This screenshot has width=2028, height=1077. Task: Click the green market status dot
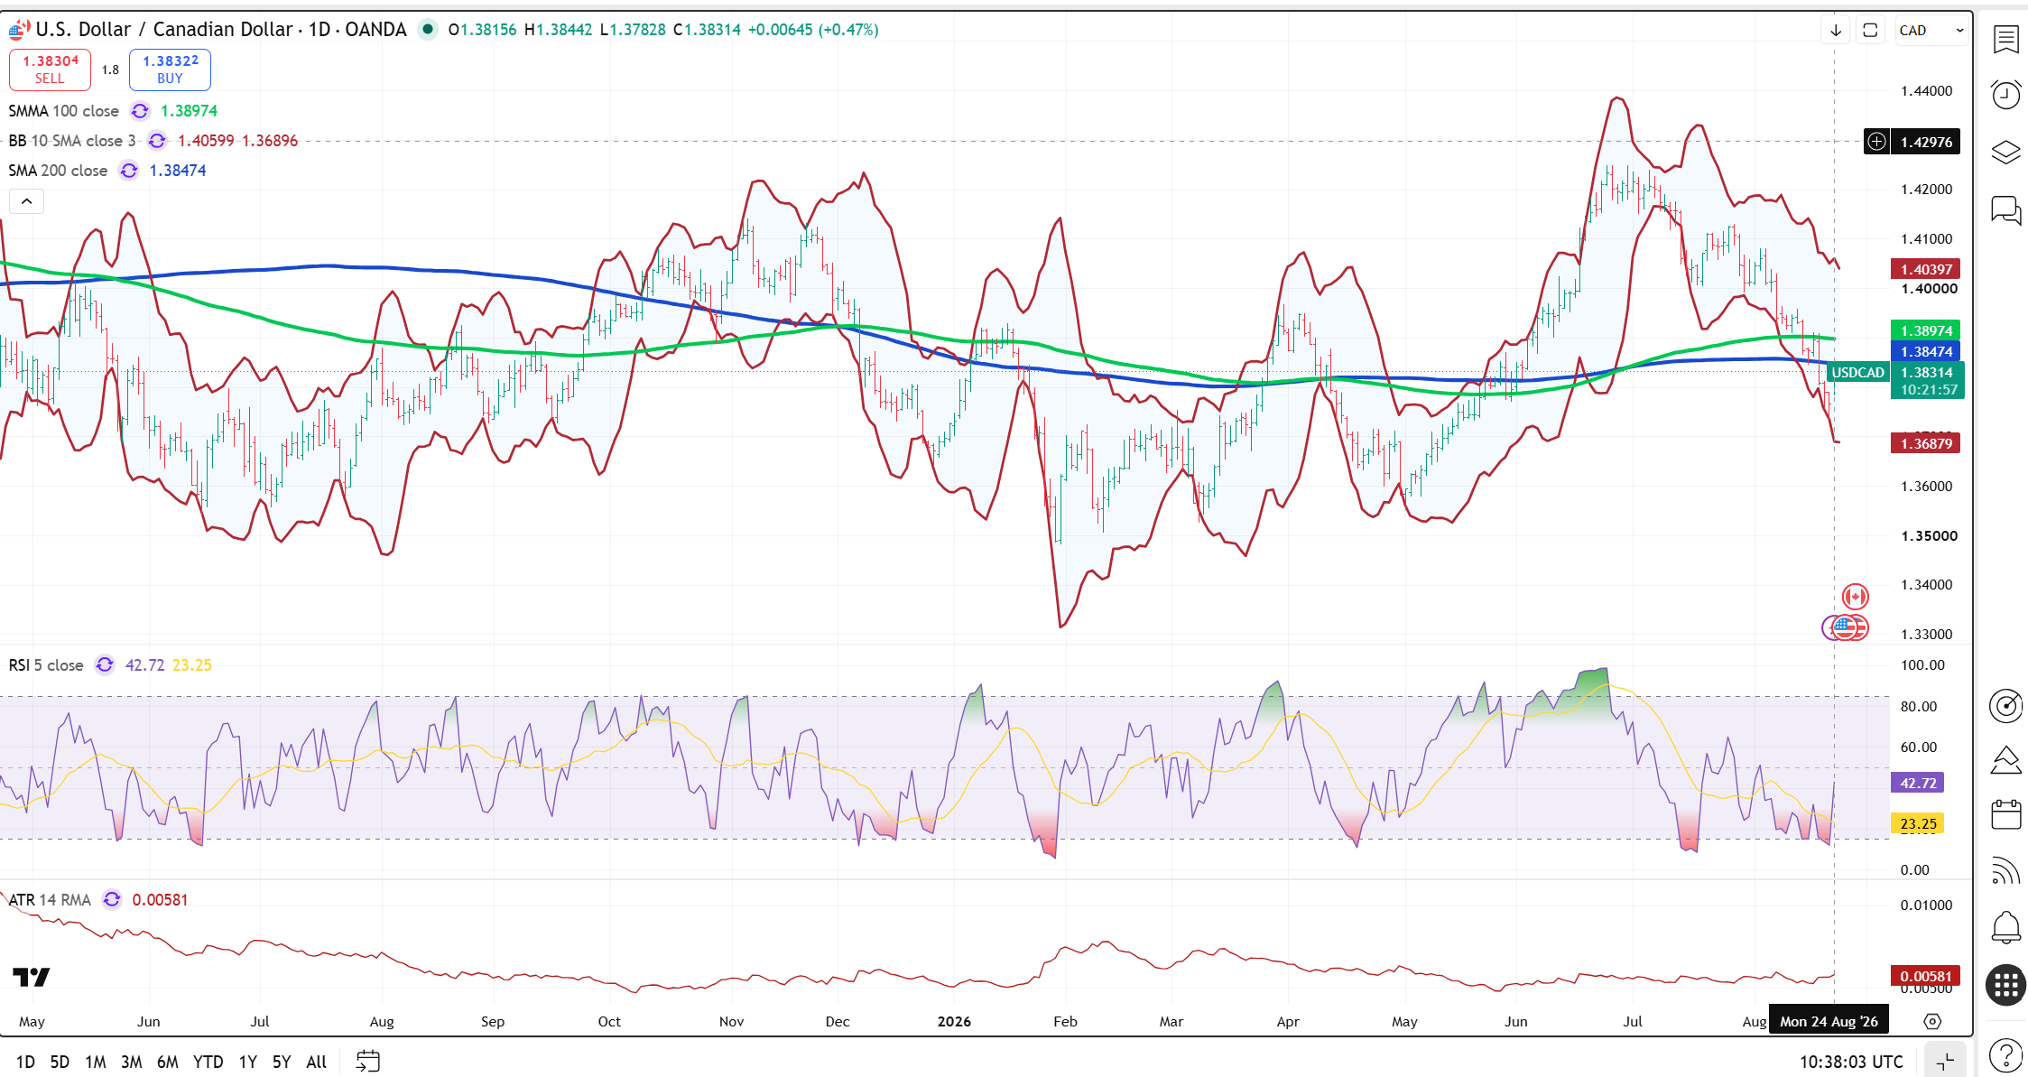point(428,30)
